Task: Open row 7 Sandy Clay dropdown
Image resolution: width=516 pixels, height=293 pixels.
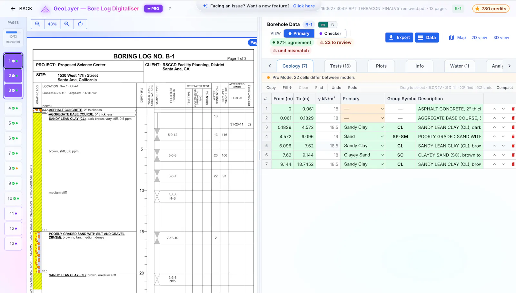Action: click(x=363, y=164)
